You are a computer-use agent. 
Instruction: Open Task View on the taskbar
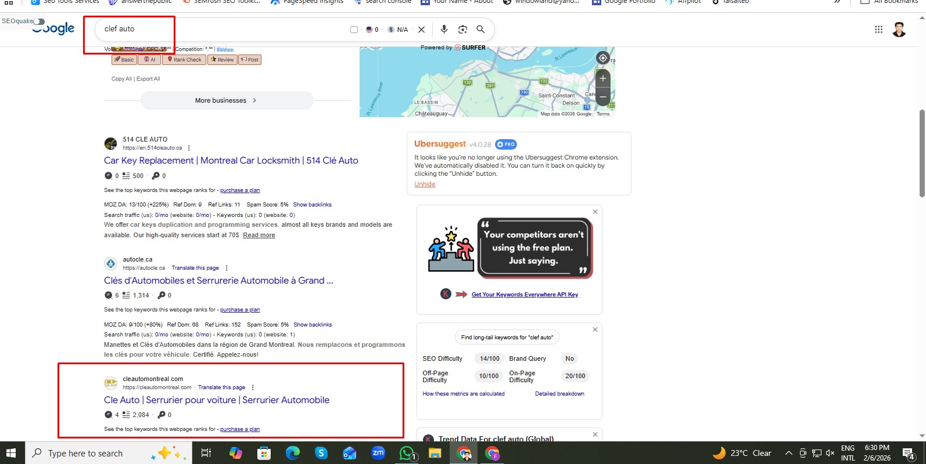click(206, 453)
